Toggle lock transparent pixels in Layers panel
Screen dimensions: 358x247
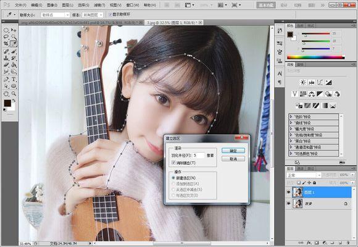coord(299,183)
